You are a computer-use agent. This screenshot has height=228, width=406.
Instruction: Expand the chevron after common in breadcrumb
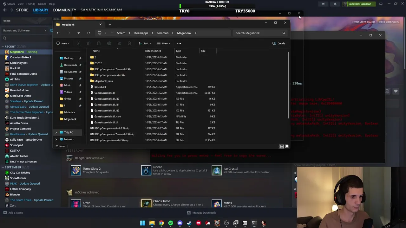pos(173,33)
